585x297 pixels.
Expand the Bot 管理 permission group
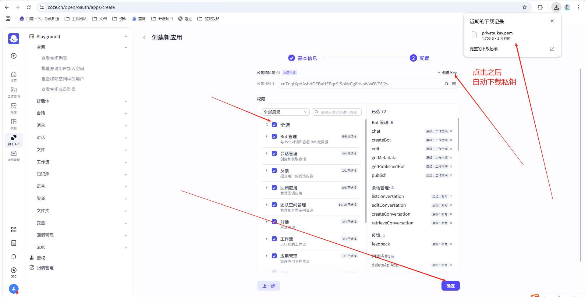(x=266, y=136)
